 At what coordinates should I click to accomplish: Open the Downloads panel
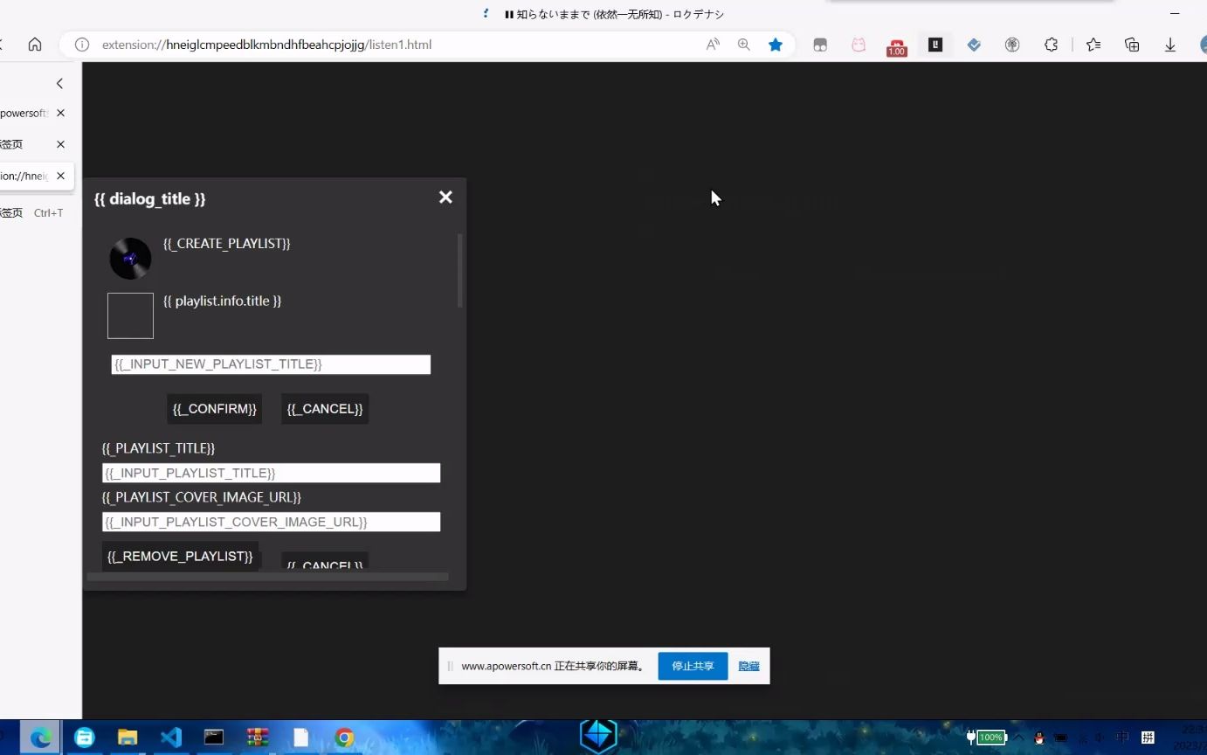coord(1170,45)
